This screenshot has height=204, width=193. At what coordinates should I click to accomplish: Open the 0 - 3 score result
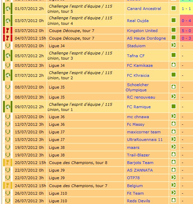[186, 38]
